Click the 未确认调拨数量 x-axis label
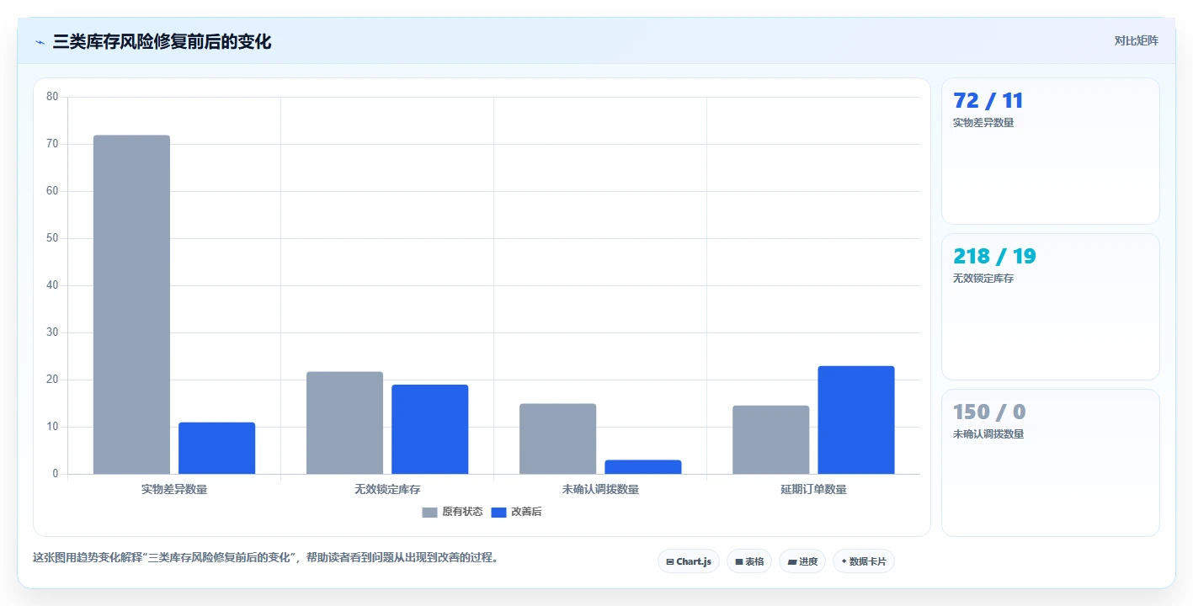The height and width of the screenshot is (606, 1193). click(x=600, y=489)
